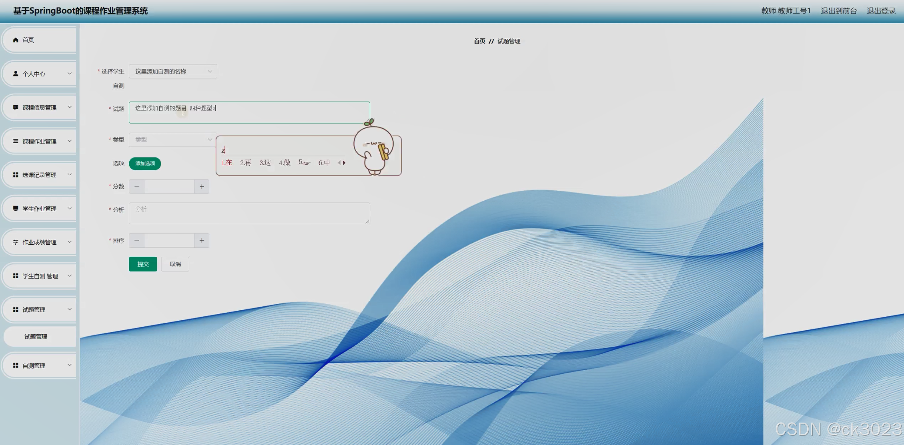Click the home icon in sidebar

click(x=16, y=40)
